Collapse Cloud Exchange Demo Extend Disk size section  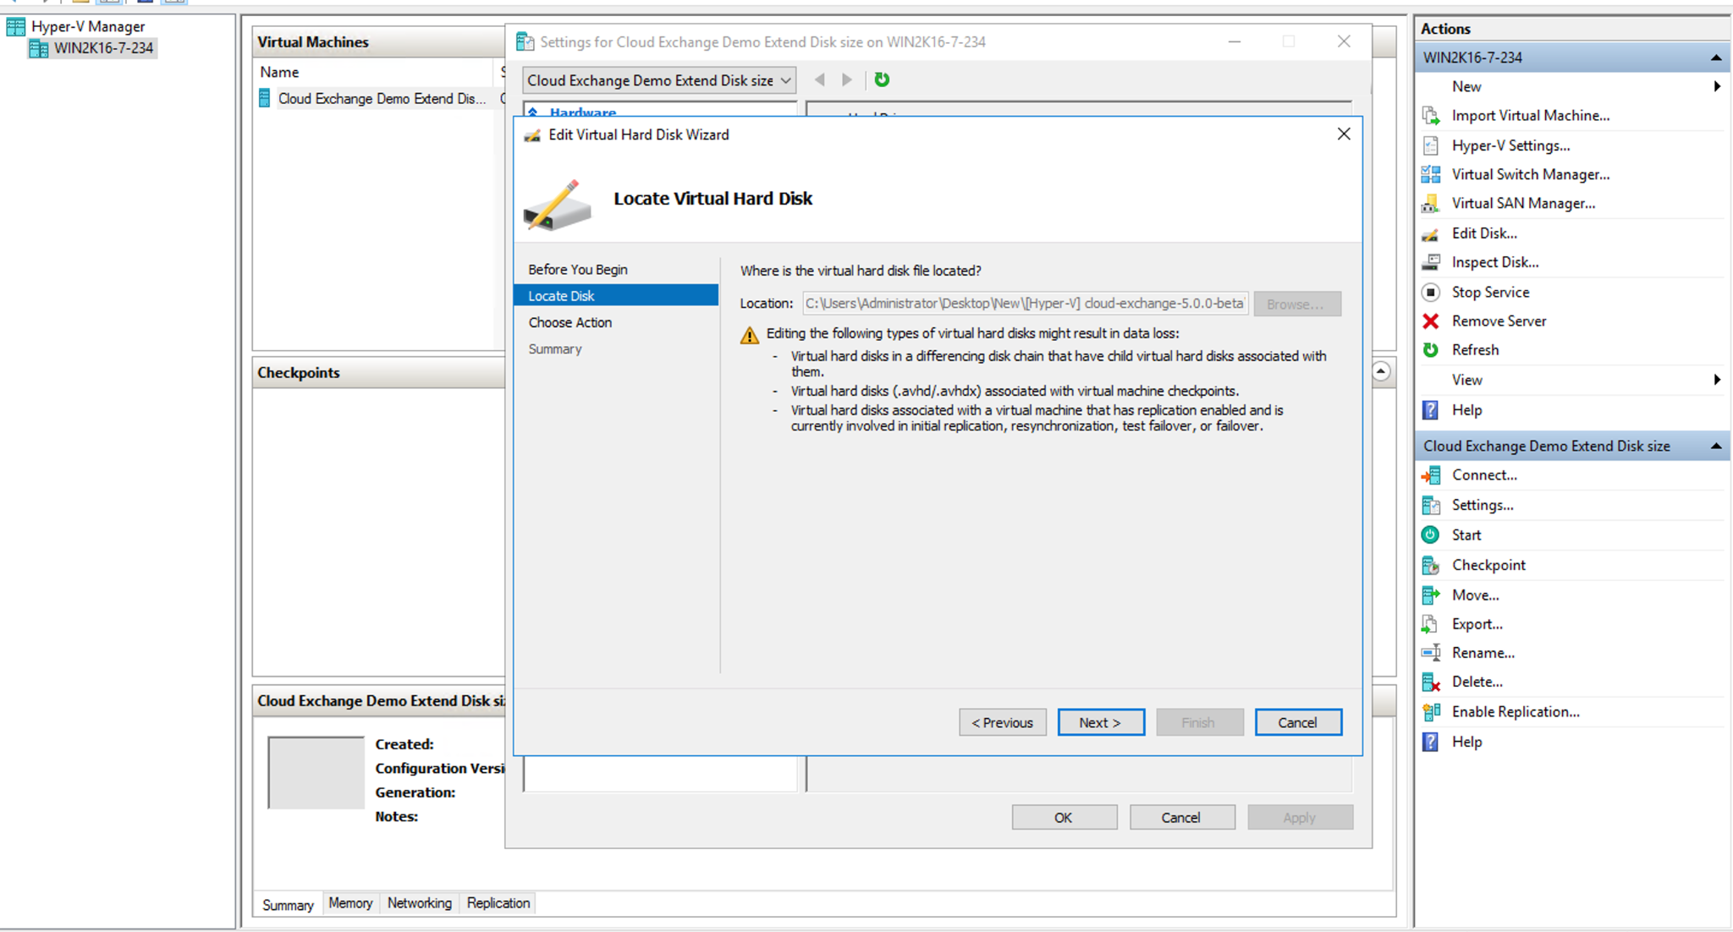click(1715, 446)
